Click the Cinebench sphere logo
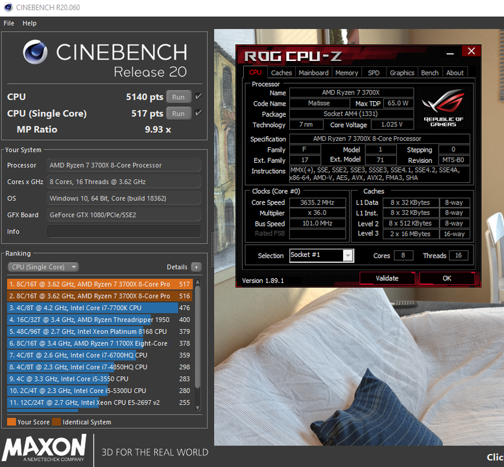 [36, 52]
